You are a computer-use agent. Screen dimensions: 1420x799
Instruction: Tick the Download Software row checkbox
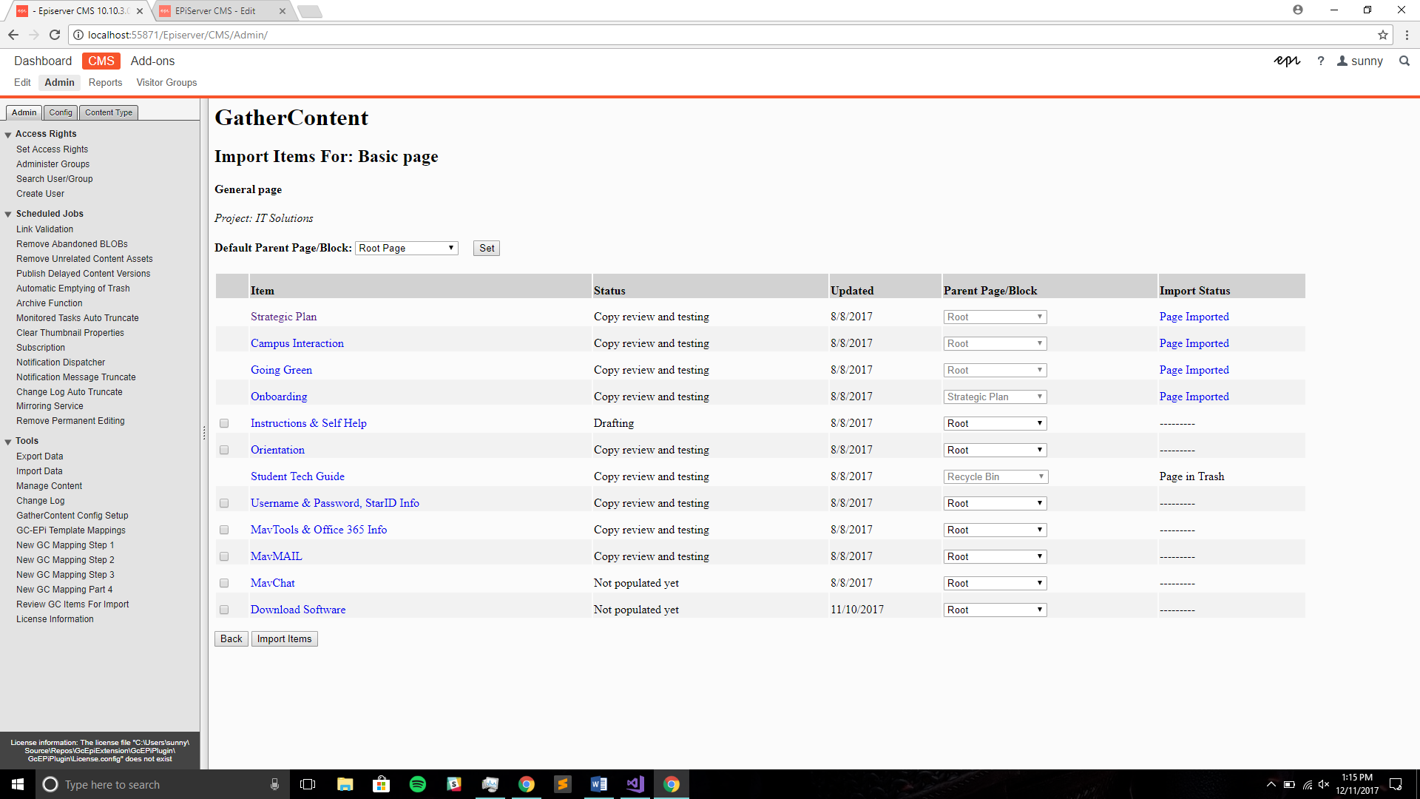[x=224, y=610]
